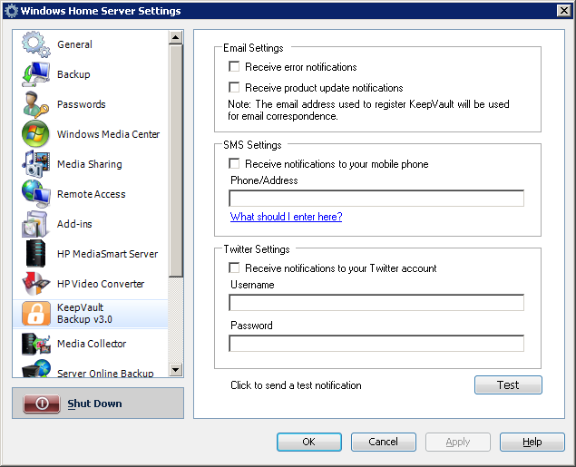Click the sidebar scroll down arrow
This screenshot has width=576, height=467.
tap(176, 370)
